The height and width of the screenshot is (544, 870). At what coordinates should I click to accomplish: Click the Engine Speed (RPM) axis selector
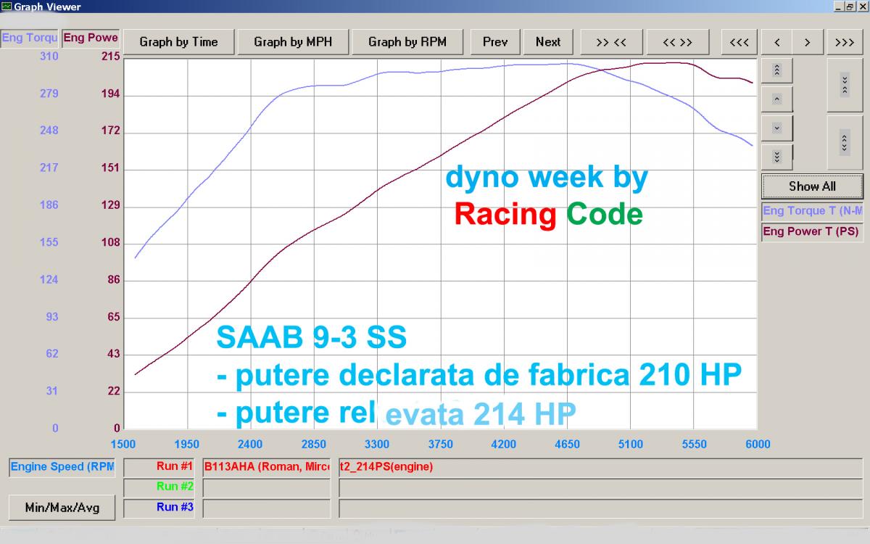(x=62, y=467)
